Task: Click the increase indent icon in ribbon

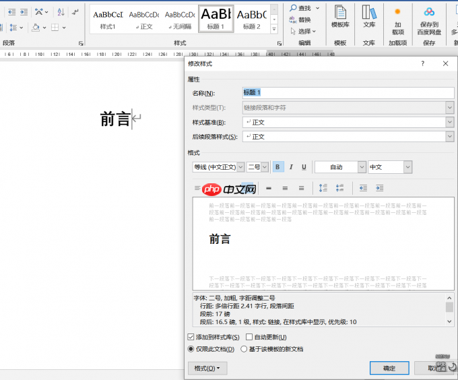Action: click(x=24, y=12)
